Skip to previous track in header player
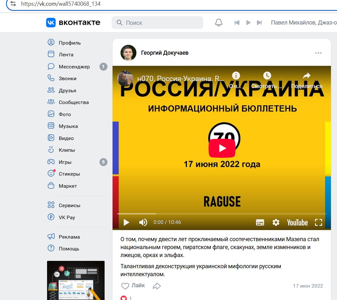The image size is (337, 300). [237, 23]
